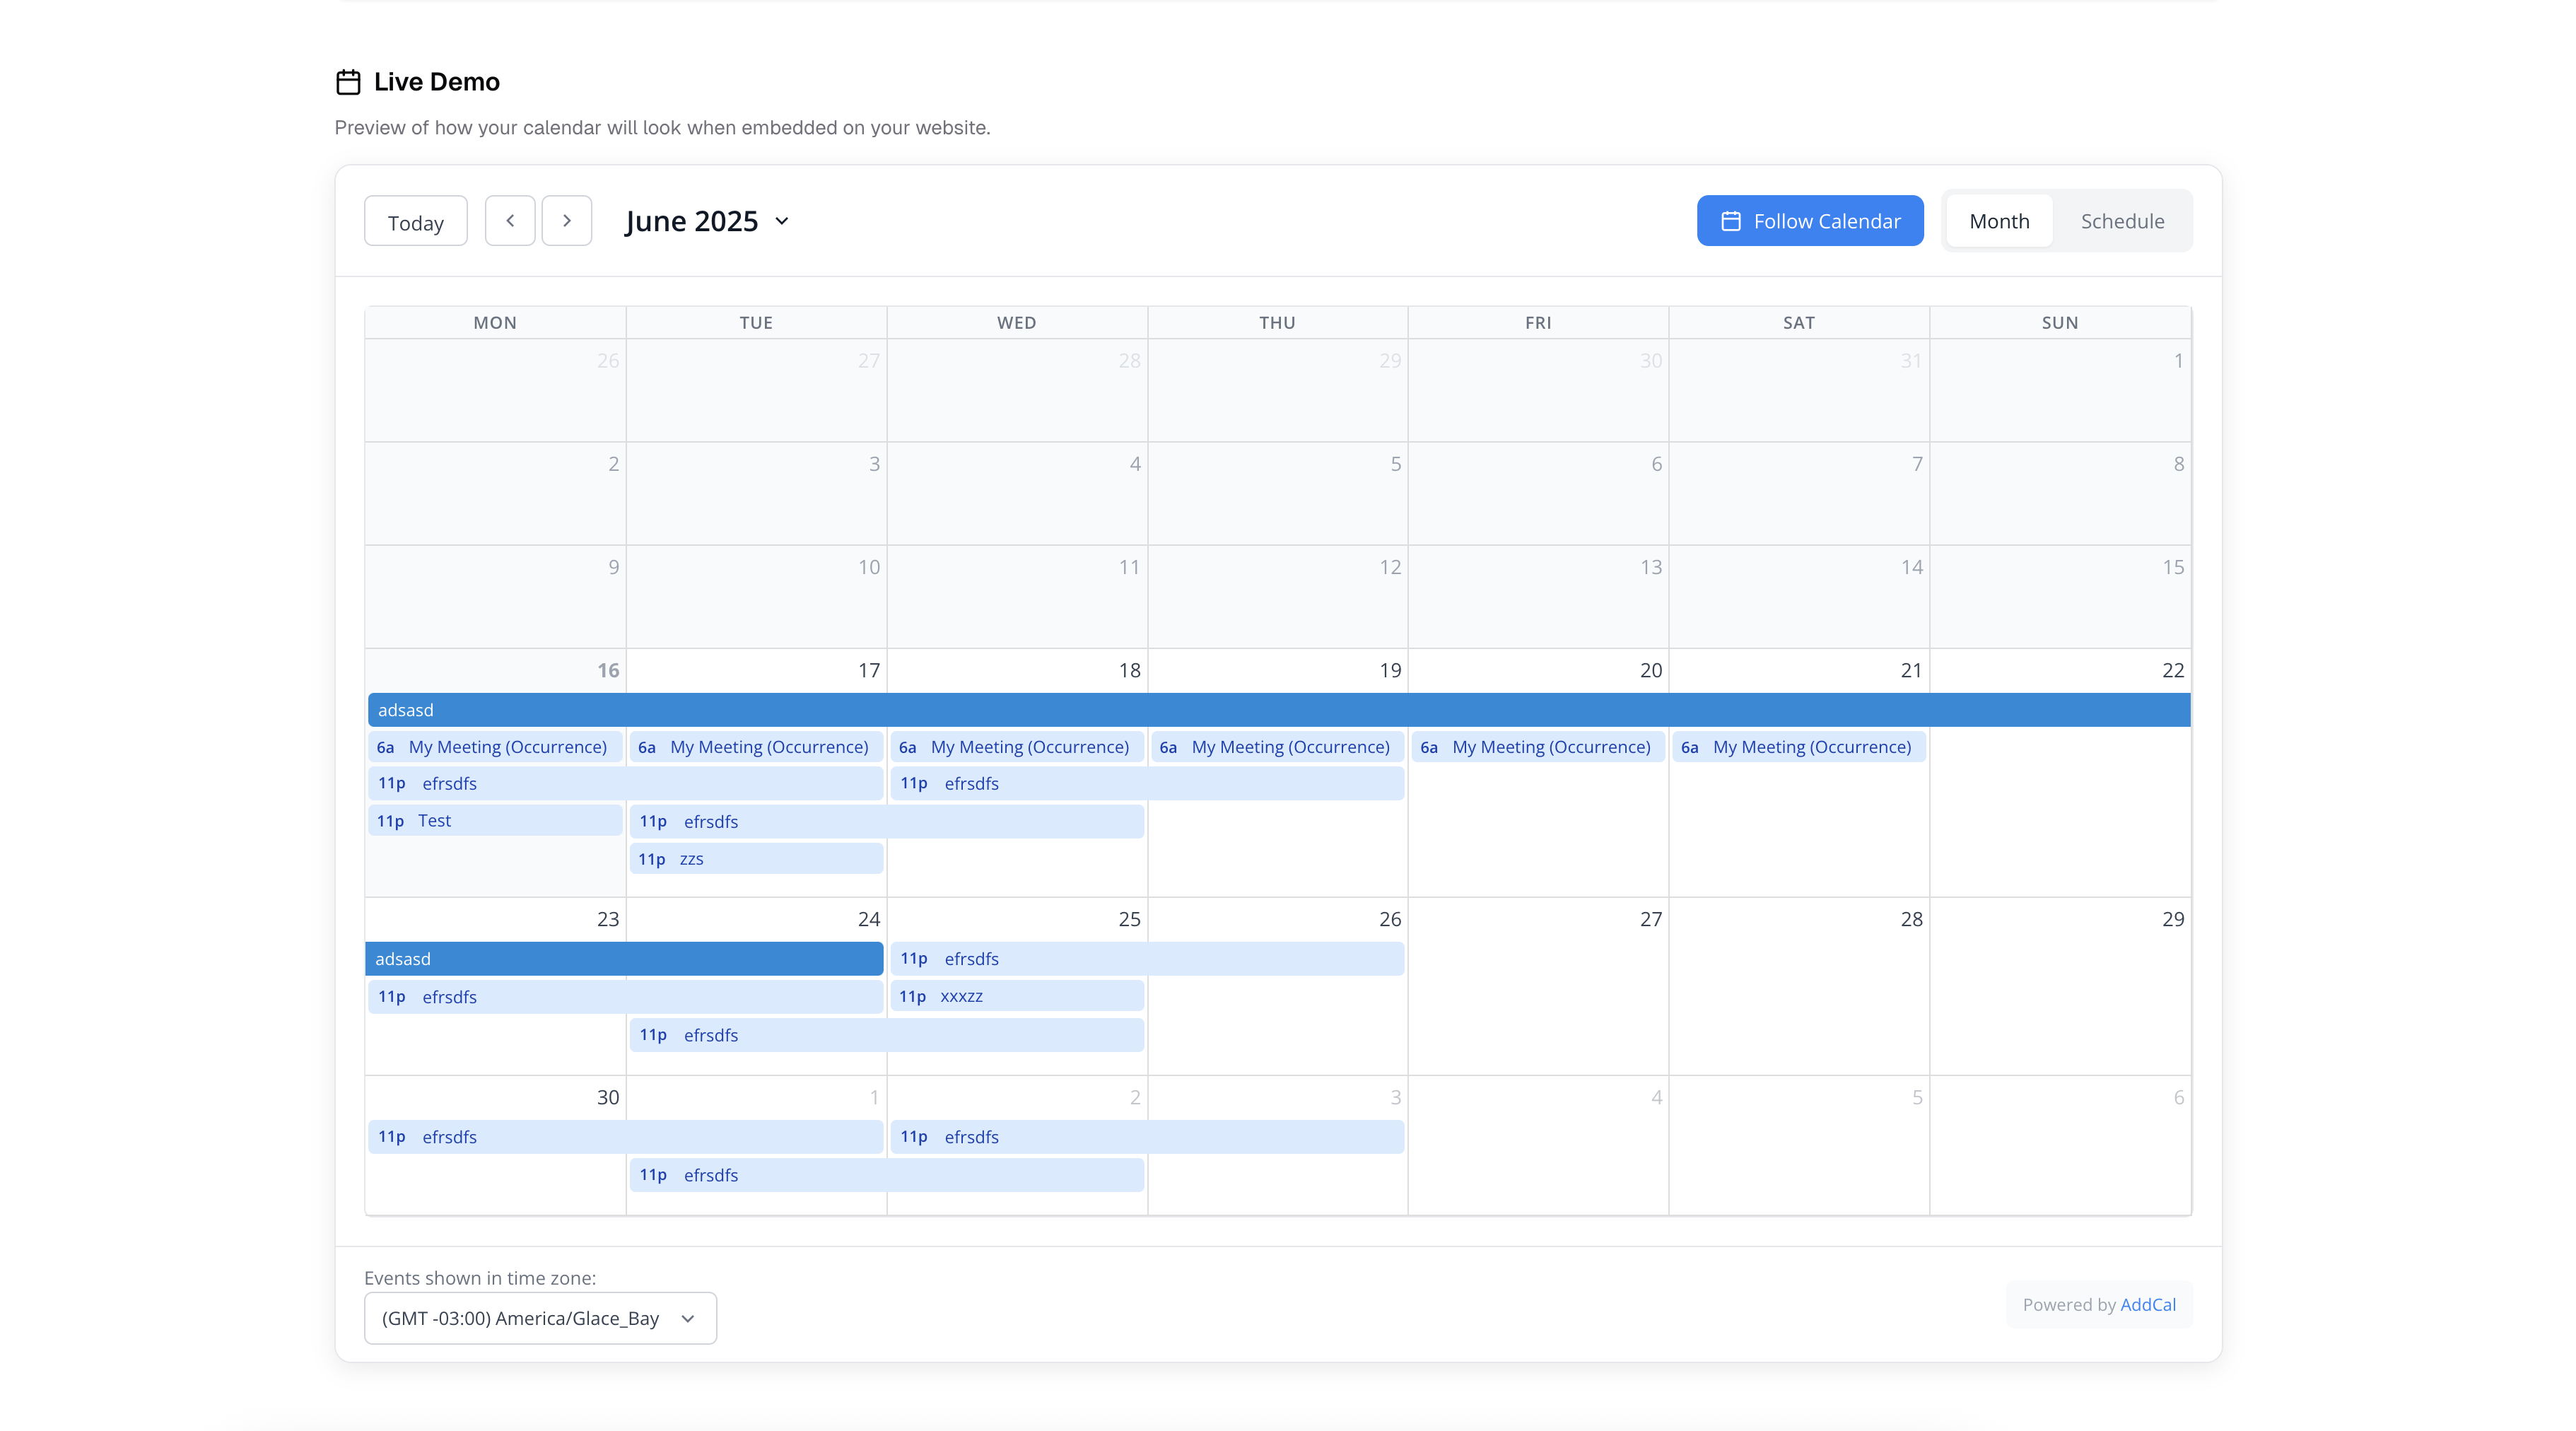Click the adsasd event on June 23
2576x1431 pixels.
(x=500, y=958)
